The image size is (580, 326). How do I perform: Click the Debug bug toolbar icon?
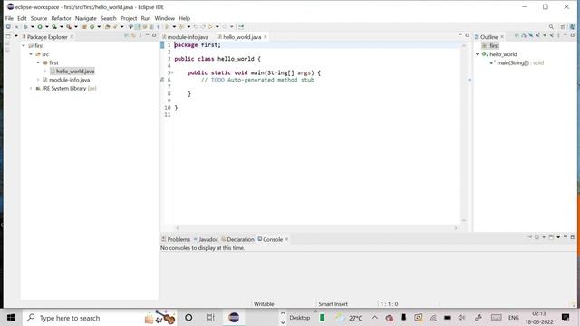[x=25, y=26]
